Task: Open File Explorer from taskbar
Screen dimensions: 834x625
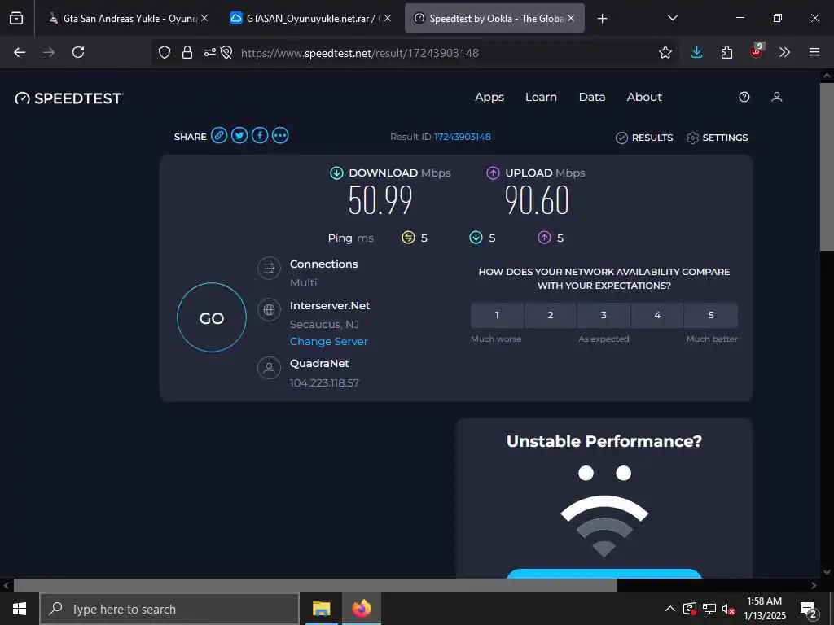Action: (321, 609)
